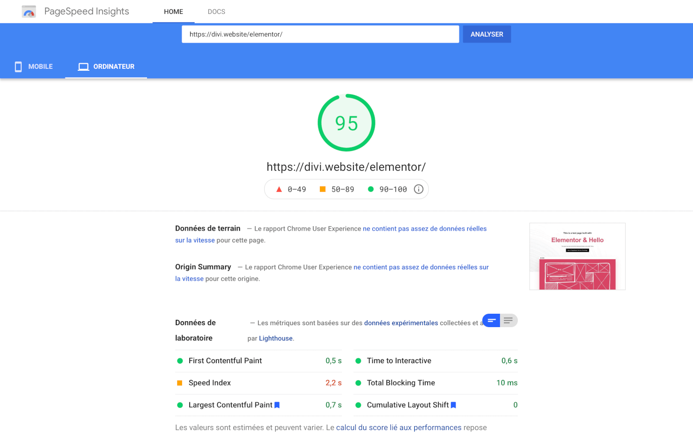Click the green dot beside Total Blocking Time
The height and width of the screenshot is (433, 693).
point(358,383)
